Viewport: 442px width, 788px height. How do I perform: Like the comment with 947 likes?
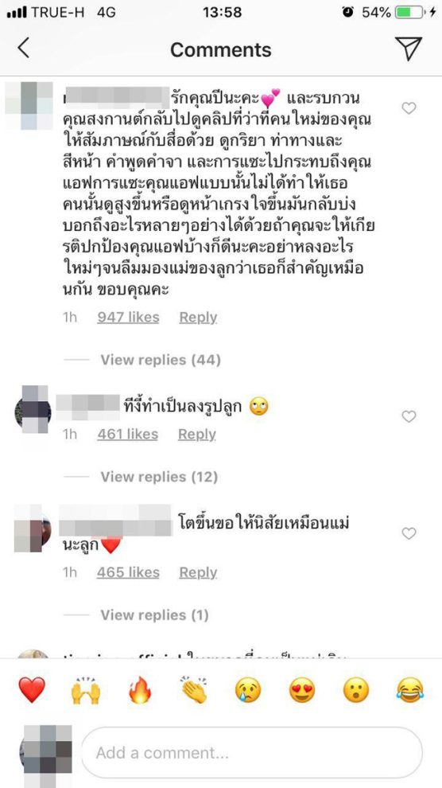(x=409, y=108)
